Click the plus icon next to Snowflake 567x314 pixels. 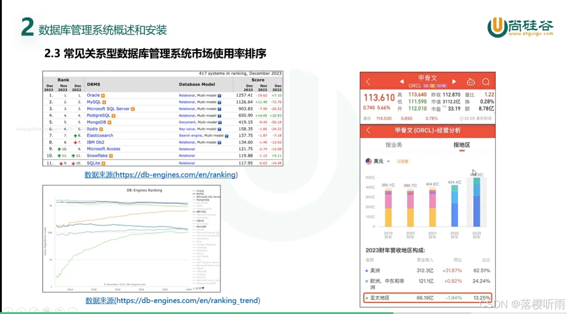point(111,156)
